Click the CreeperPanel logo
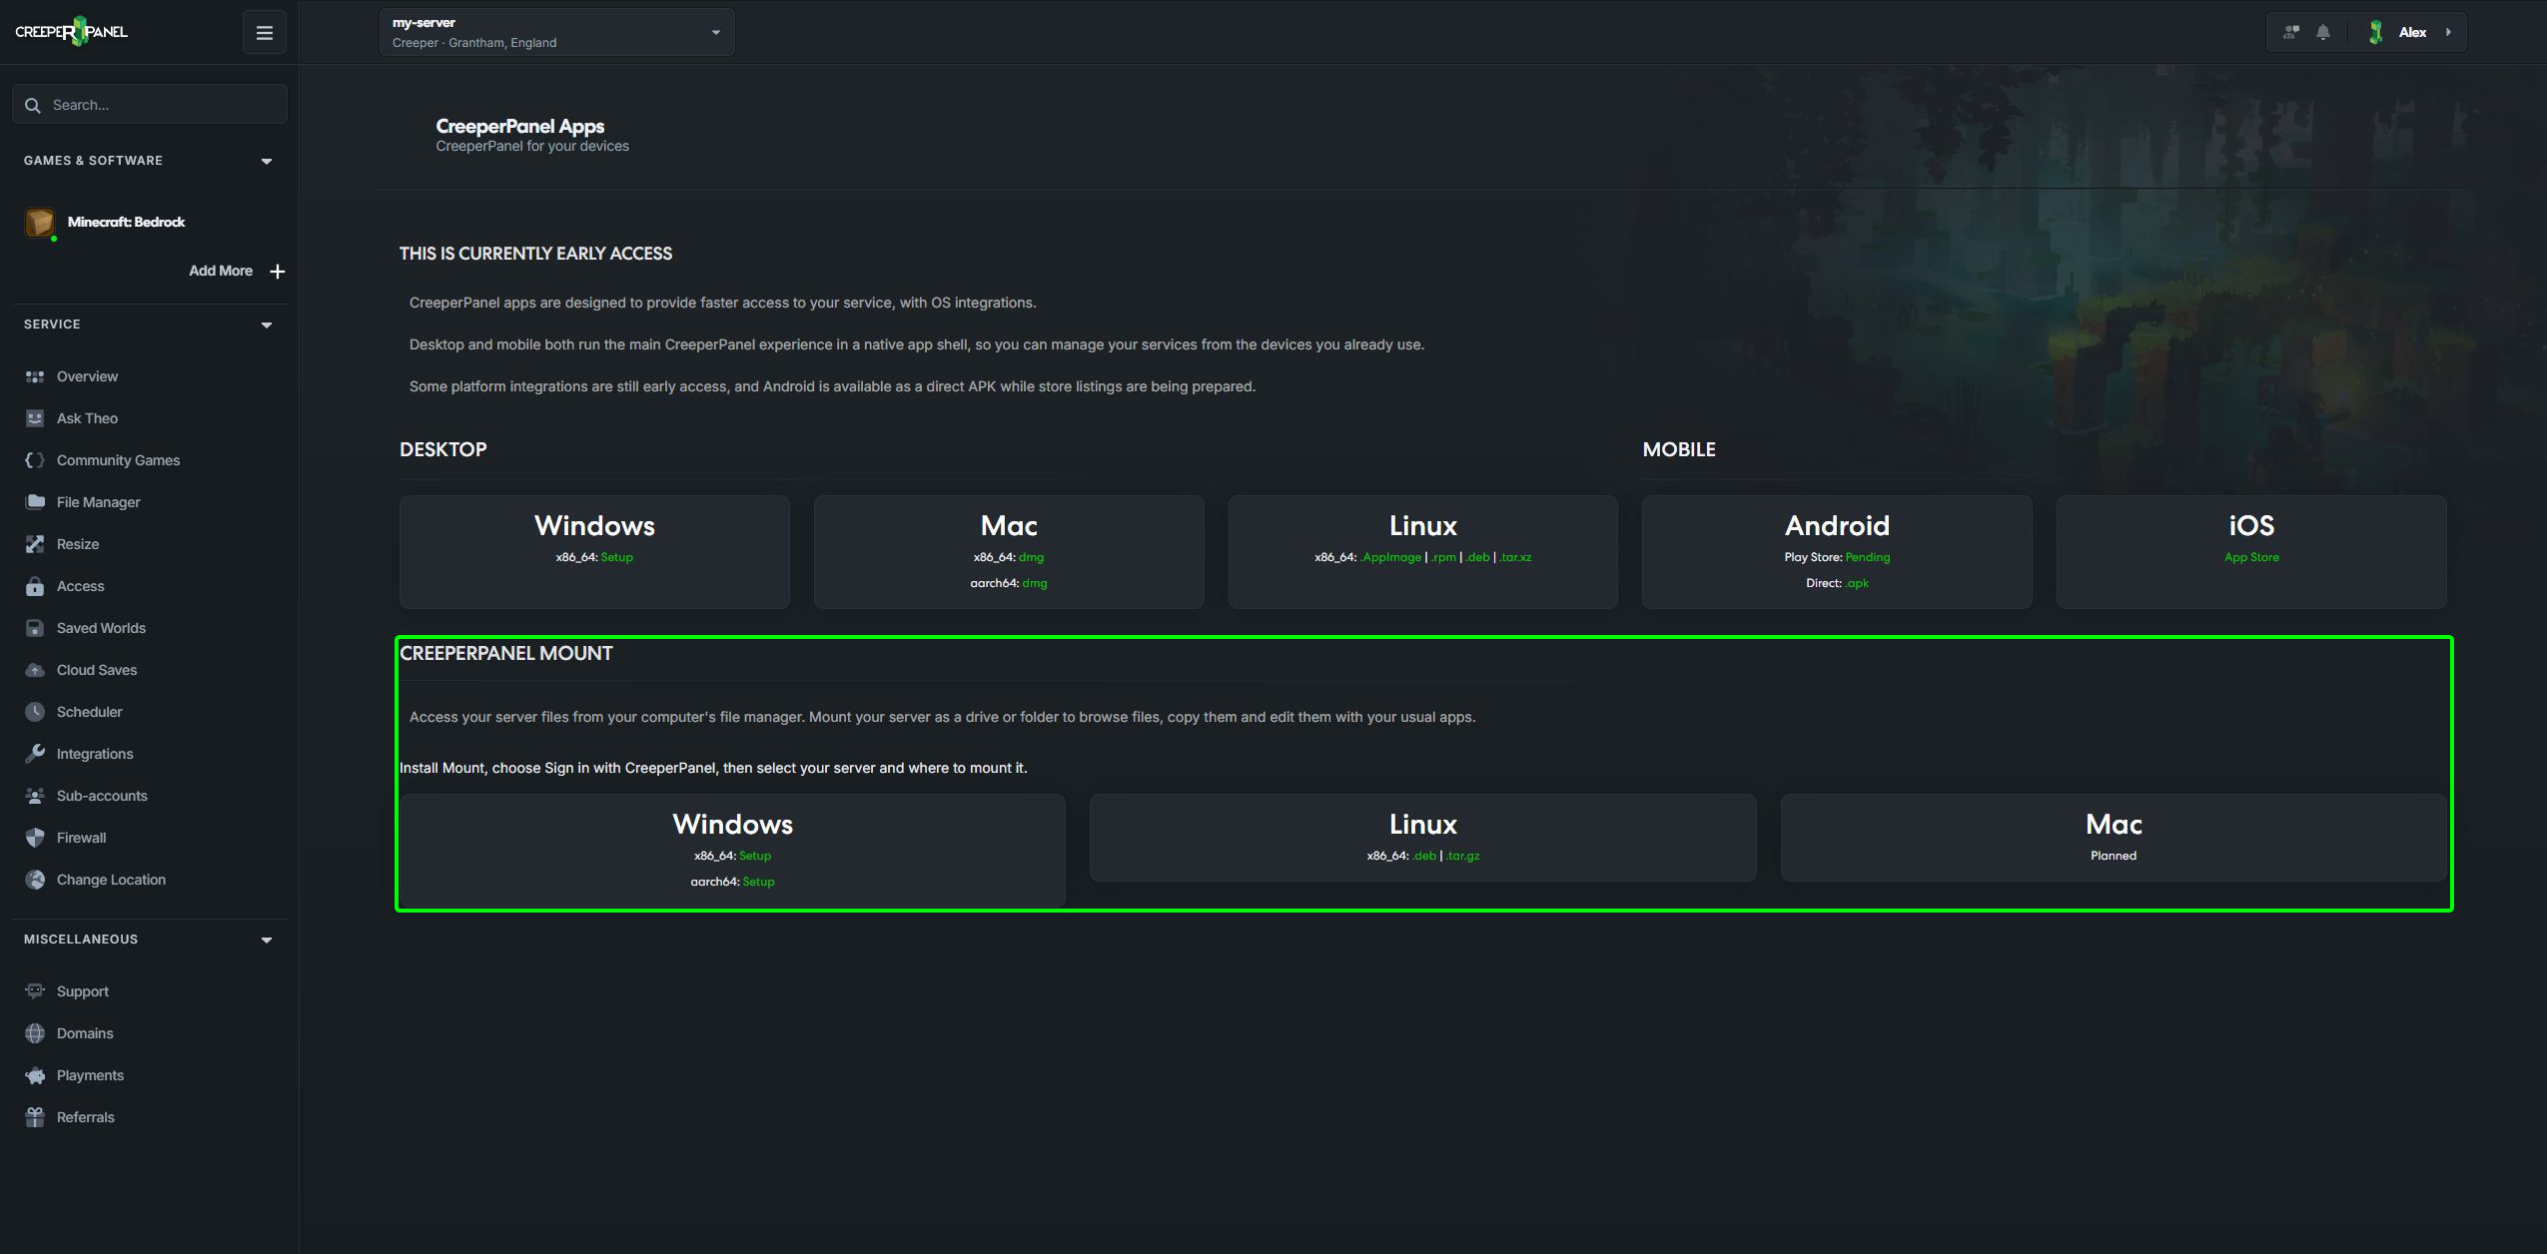Screen dimensions: 2547x1254 point(71,32)
